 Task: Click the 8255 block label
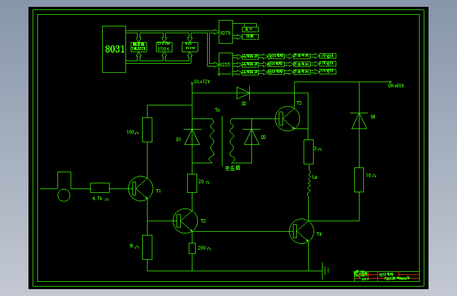225,64
